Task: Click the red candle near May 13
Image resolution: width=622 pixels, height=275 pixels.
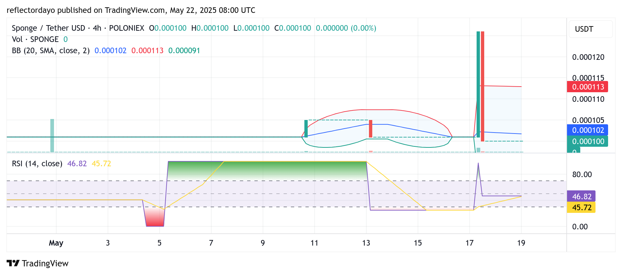Action: (371, 129)
